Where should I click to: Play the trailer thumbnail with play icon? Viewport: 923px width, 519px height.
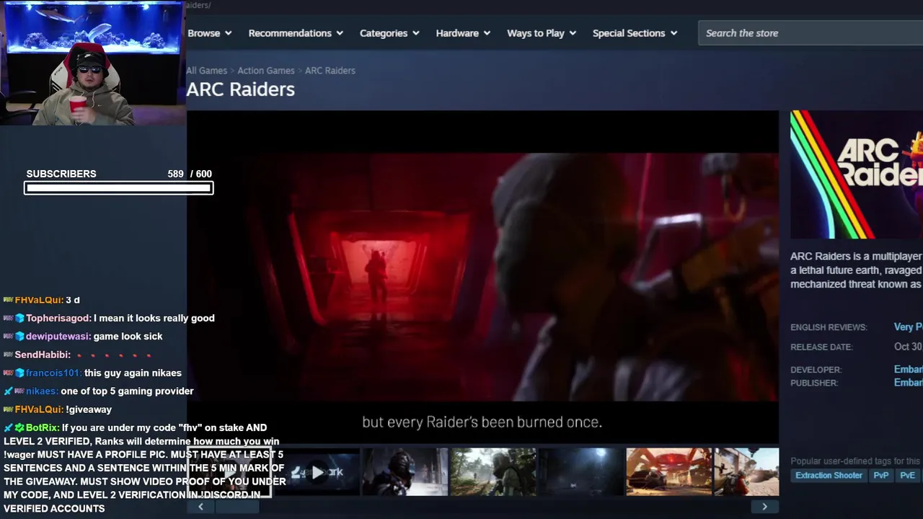[317, 472]
